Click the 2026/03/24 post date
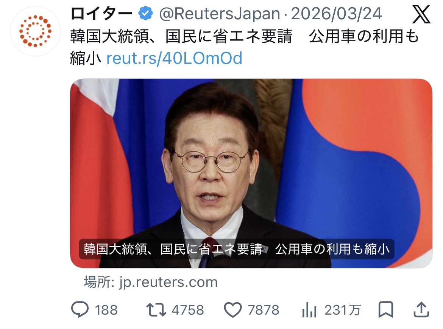 (336, 14)
